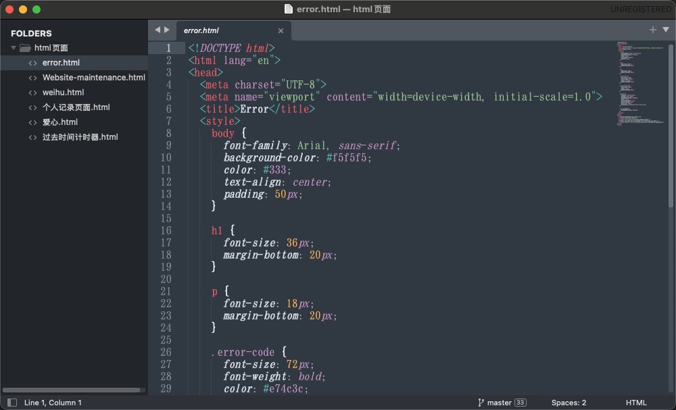The height and width of the screenshot is (410, 676).
Task: Click the sidebar horizontal scrollbar
Action: pyautogui.click(x=71, y=390)
